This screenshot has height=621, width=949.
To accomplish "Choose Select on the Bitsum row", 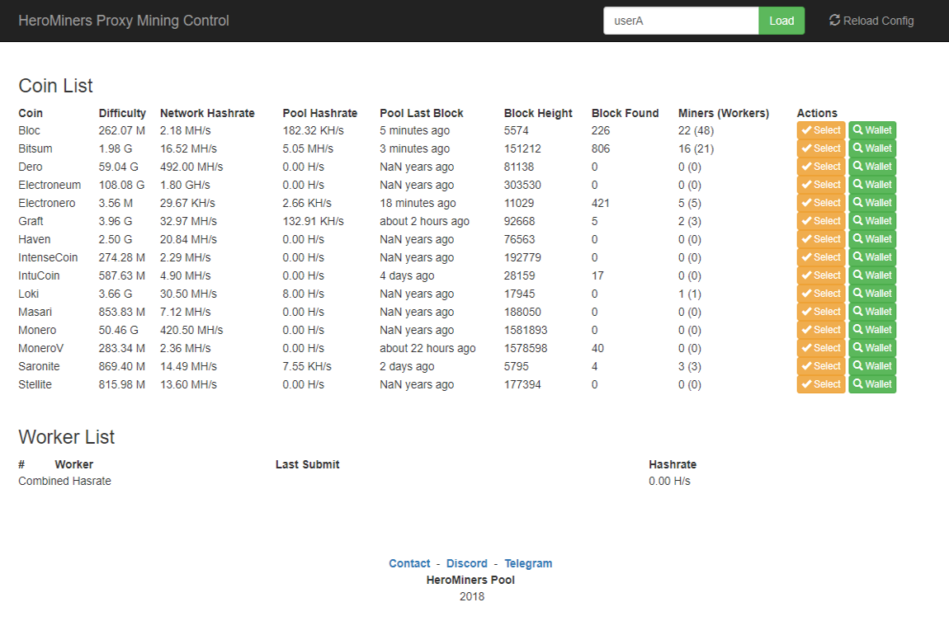I will coord(821,148).
